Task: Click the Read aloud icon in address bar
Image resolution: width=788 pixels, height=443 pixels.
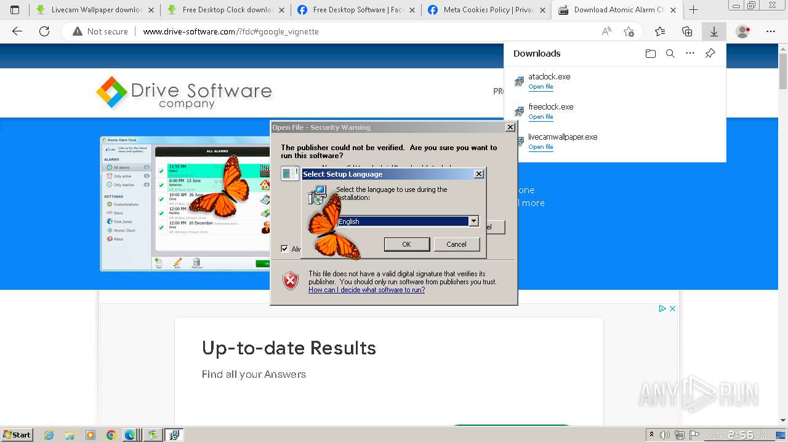Action: (606, 31)
